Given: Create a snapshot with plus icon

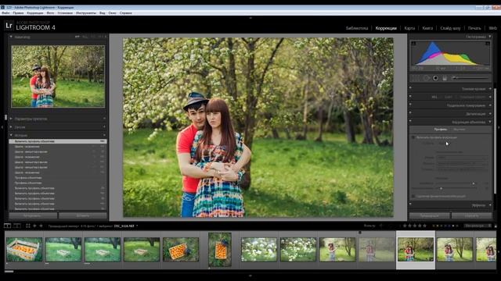Looking at the screenshot, I should (104, 127).
